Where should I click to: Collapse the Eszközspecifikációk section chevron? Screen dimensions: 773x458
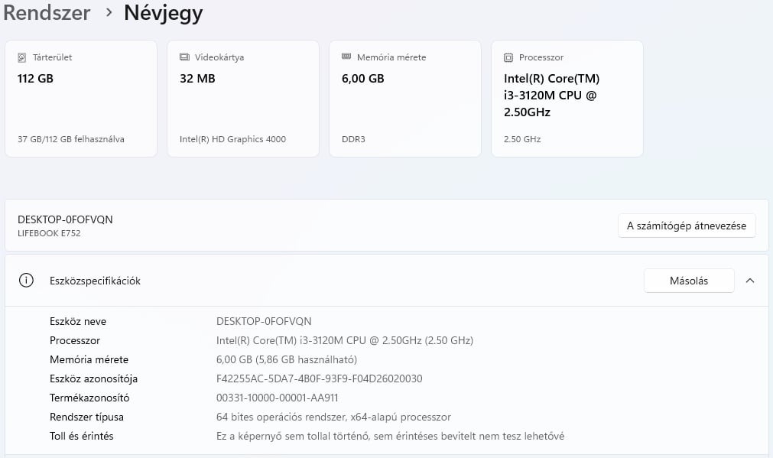(749, 281)
